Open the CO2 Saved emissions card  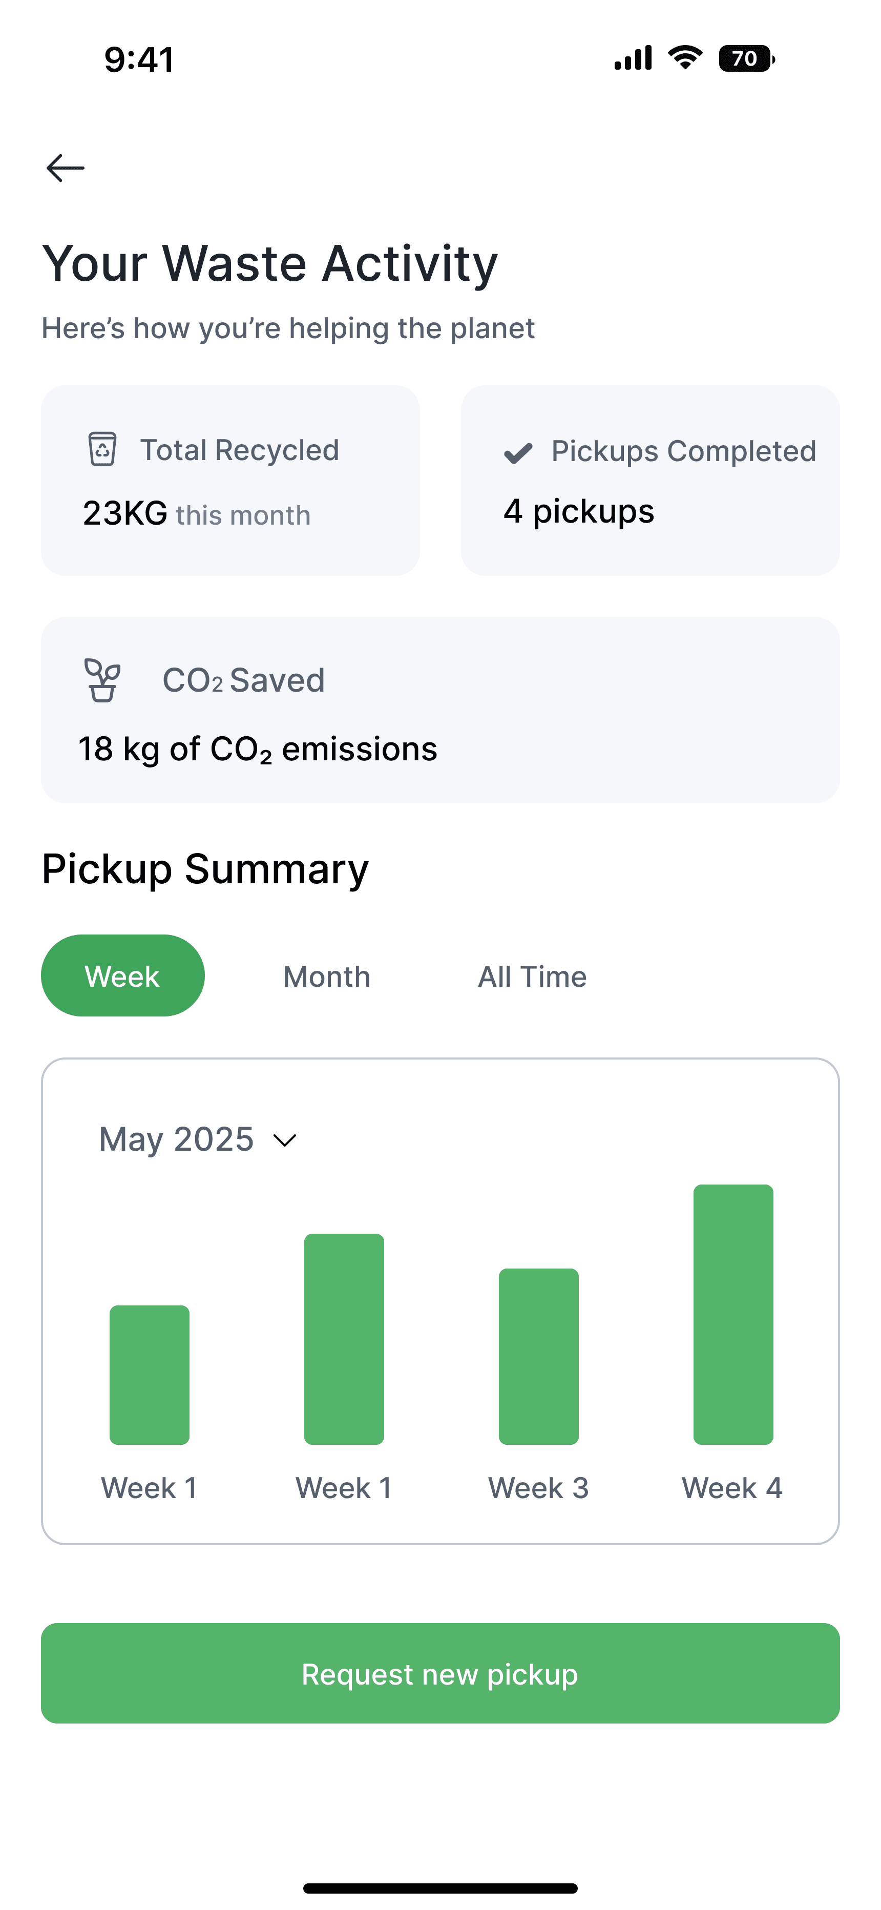click(440, 710)
